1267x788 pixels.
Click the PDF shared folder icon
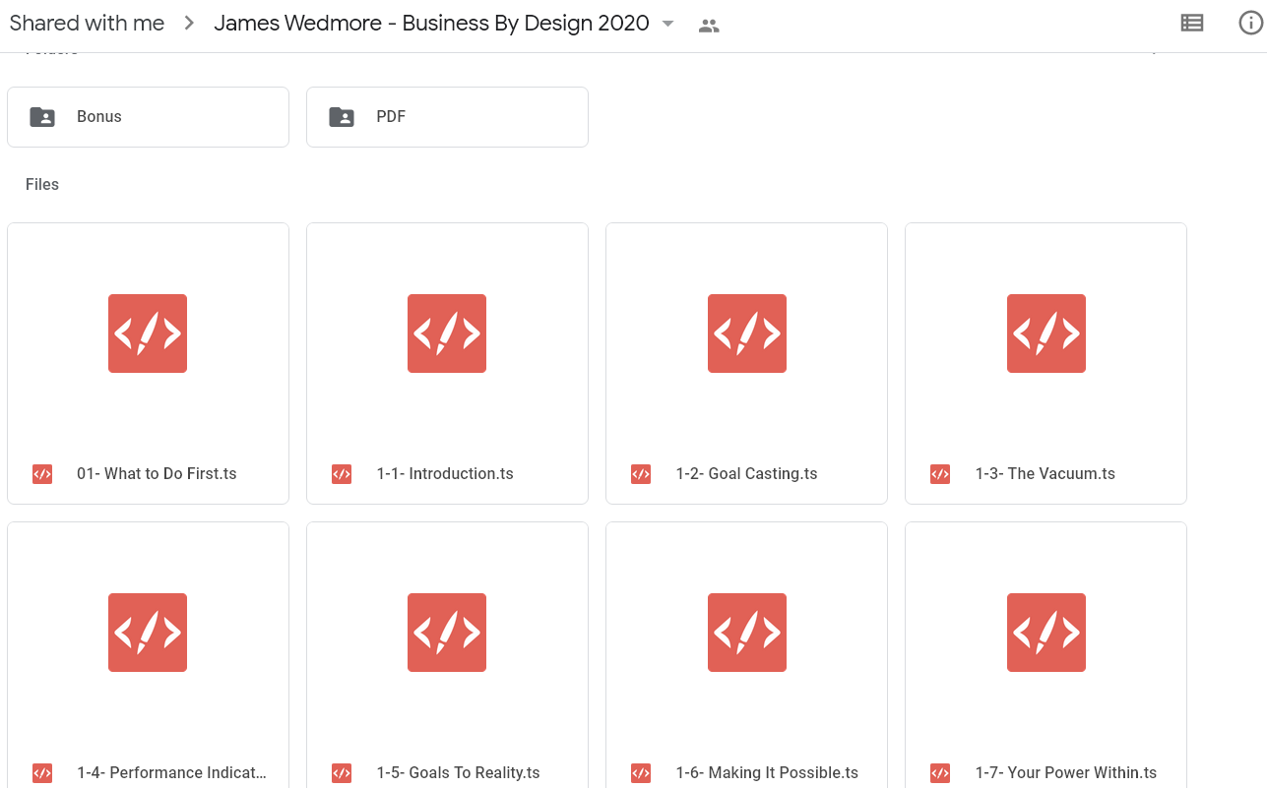point(342,117)
